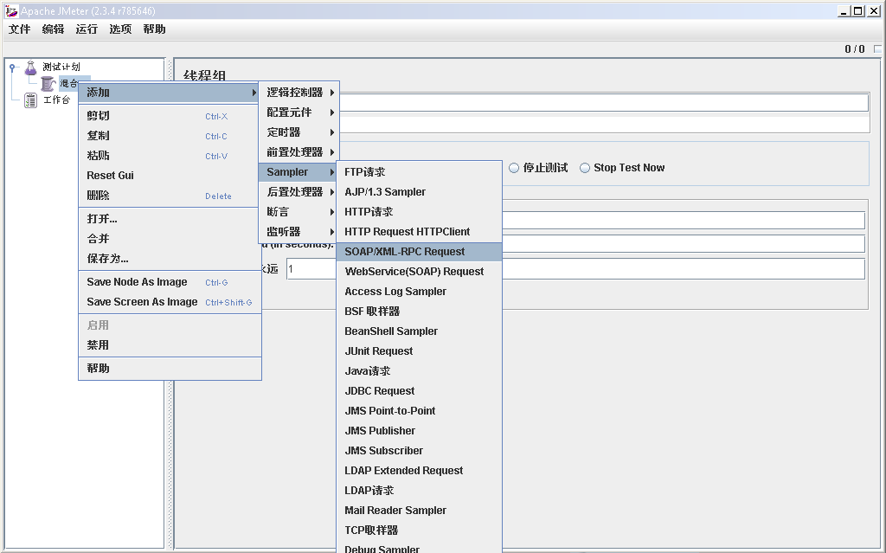Select the Stop Test Now radio button
Screen dimensions: 886x553
point(585,168)
